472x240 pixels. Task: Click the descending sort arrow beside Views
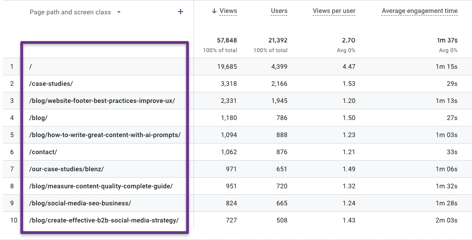[214, 11]
